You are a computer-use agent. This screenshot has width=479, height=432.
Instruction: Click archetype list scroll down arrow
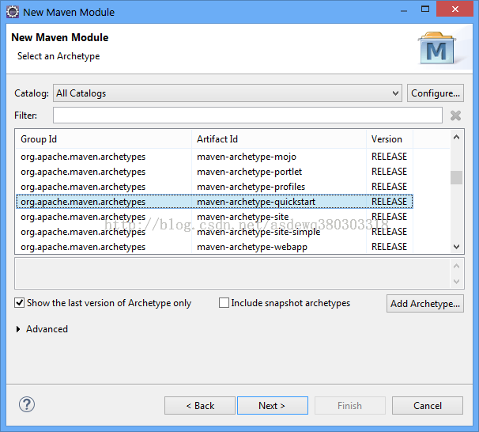pyautogui.click(x=456, y=246)
